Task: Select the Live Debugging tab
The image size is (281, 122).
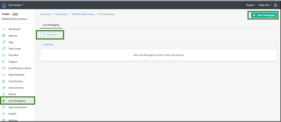Action: [51, 25]
